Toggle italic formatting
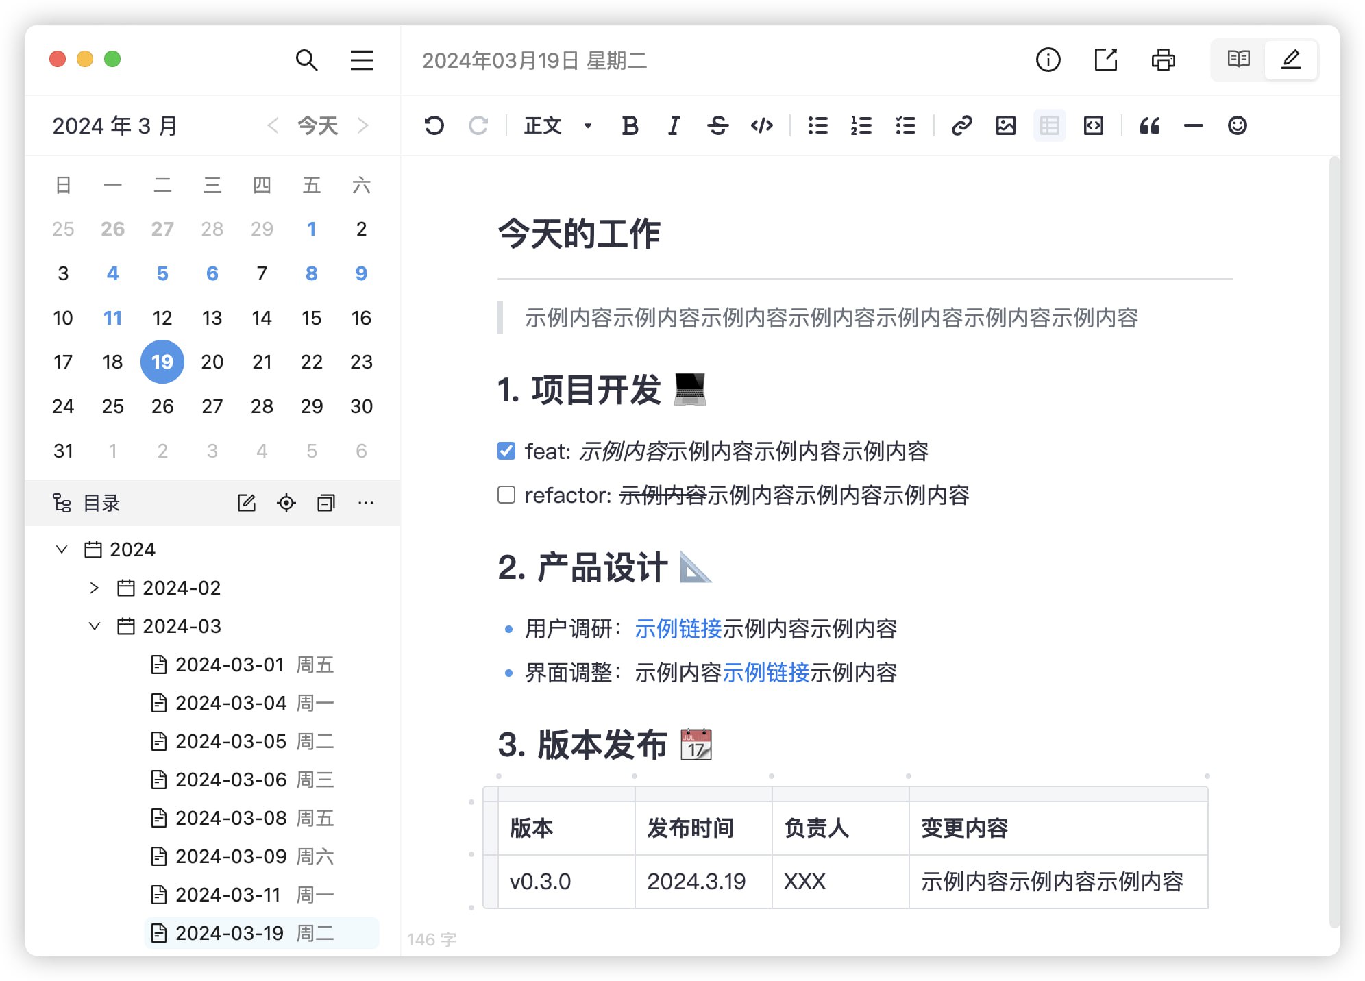1365x981 pixels. click(674, 125)
